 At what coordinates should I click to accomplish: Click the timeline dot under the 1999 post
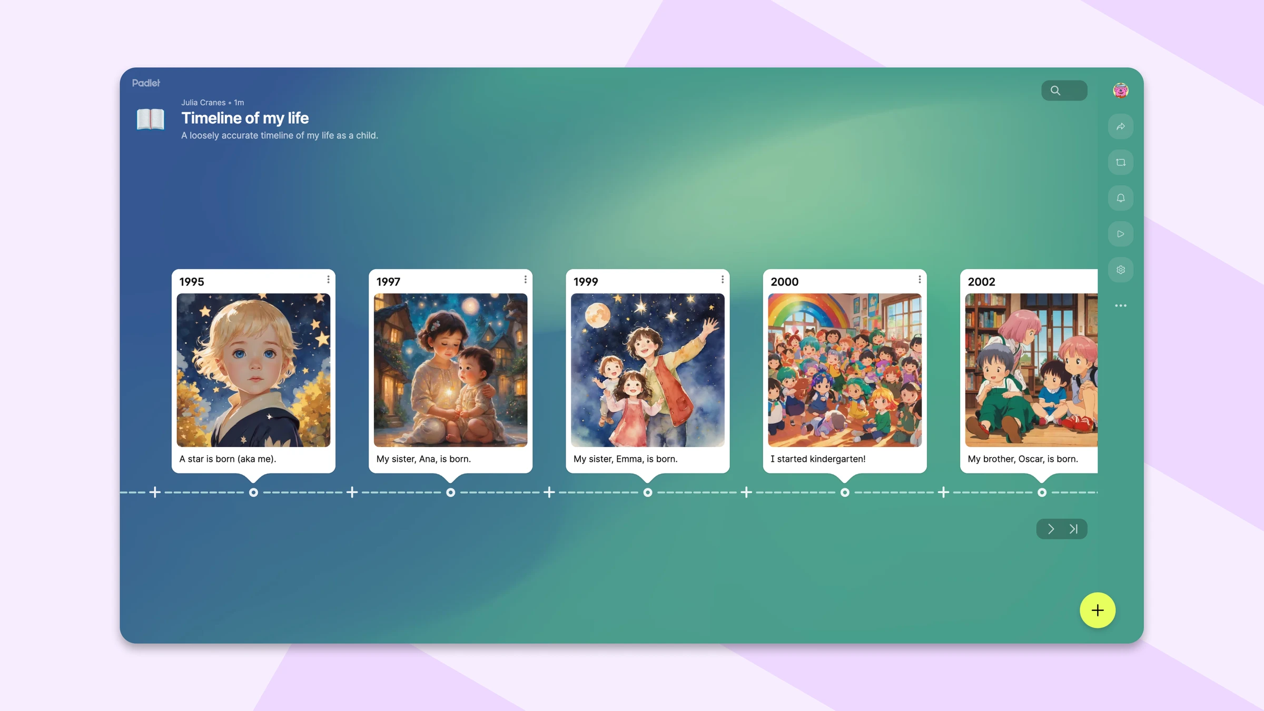(648, 492)
